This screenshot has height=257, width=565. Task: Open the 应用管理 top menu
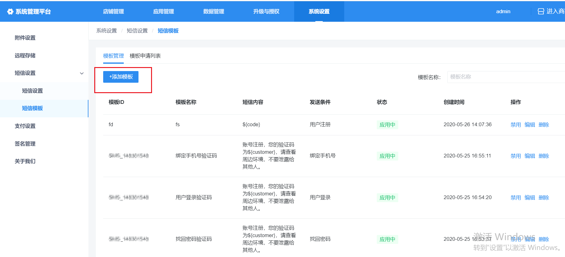[x=163, y=11]
